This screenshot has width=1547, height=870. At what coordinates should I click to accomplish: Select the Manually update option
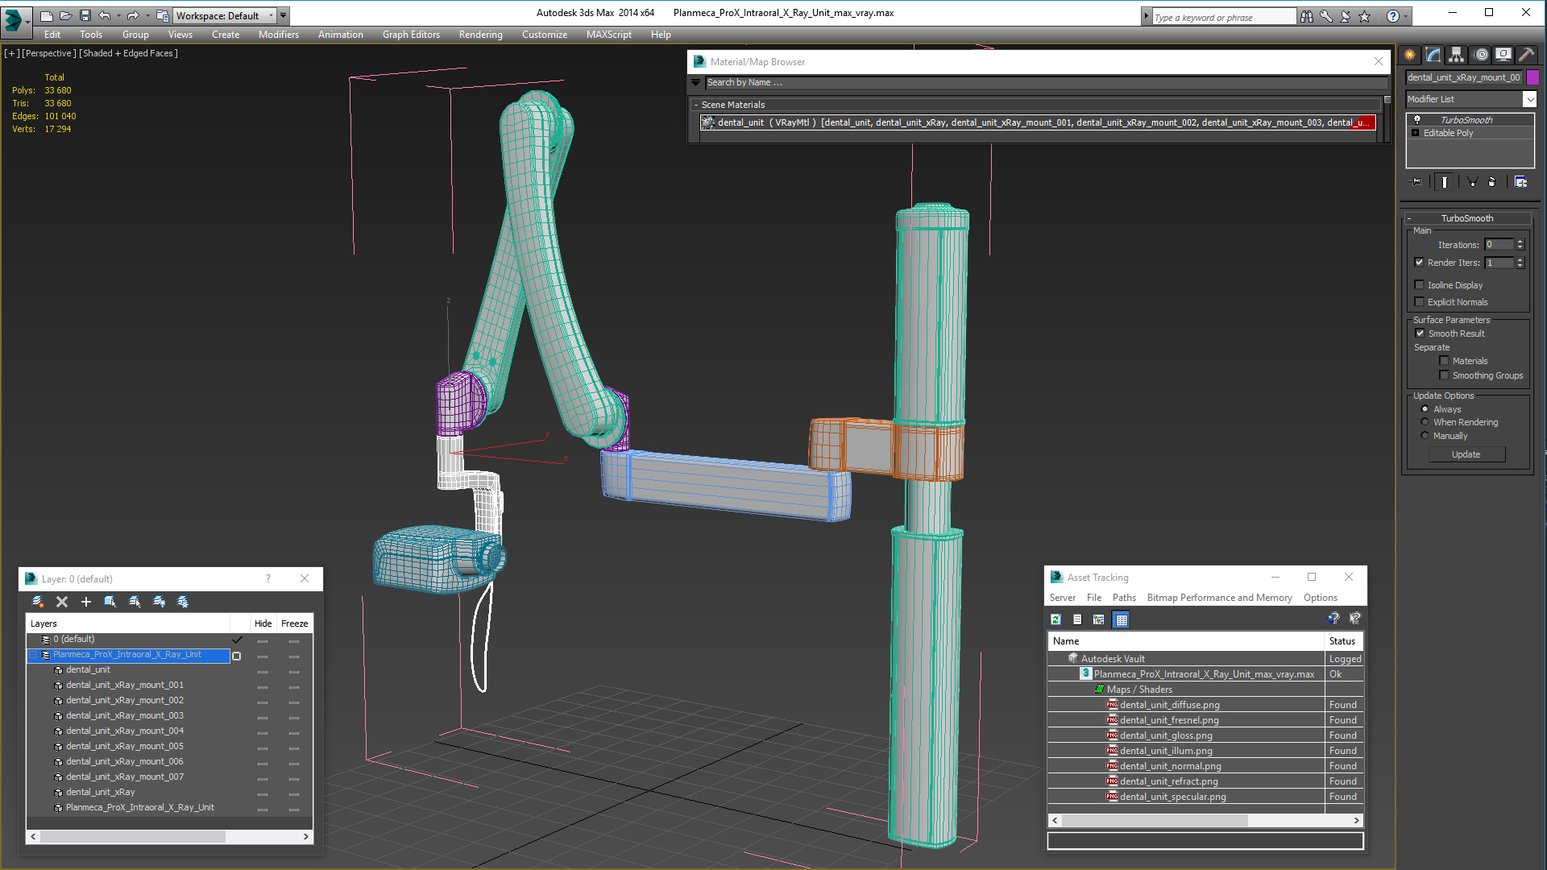point(1425,436)
